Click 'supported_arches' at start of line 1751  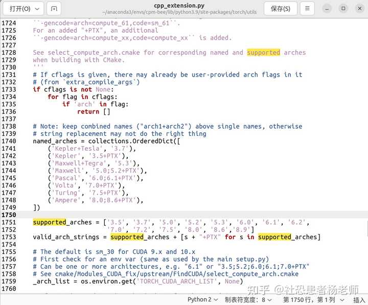62,222
